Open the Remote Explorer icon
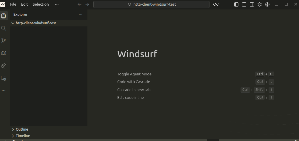 tap(4, 78)
